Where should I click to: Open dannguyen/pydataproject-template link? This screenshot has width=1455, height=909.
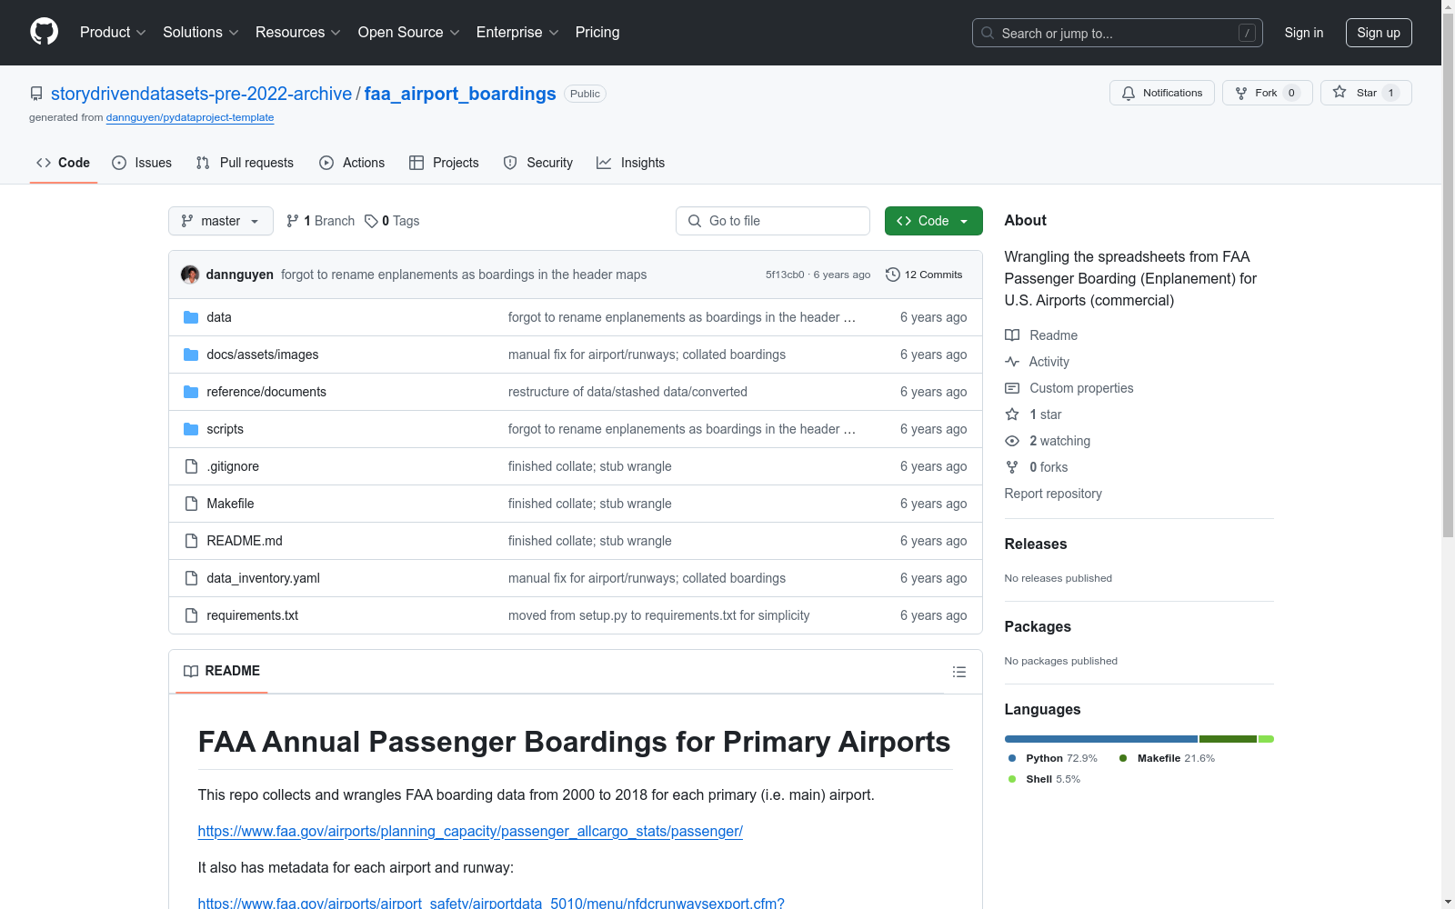tap(190, 117)
